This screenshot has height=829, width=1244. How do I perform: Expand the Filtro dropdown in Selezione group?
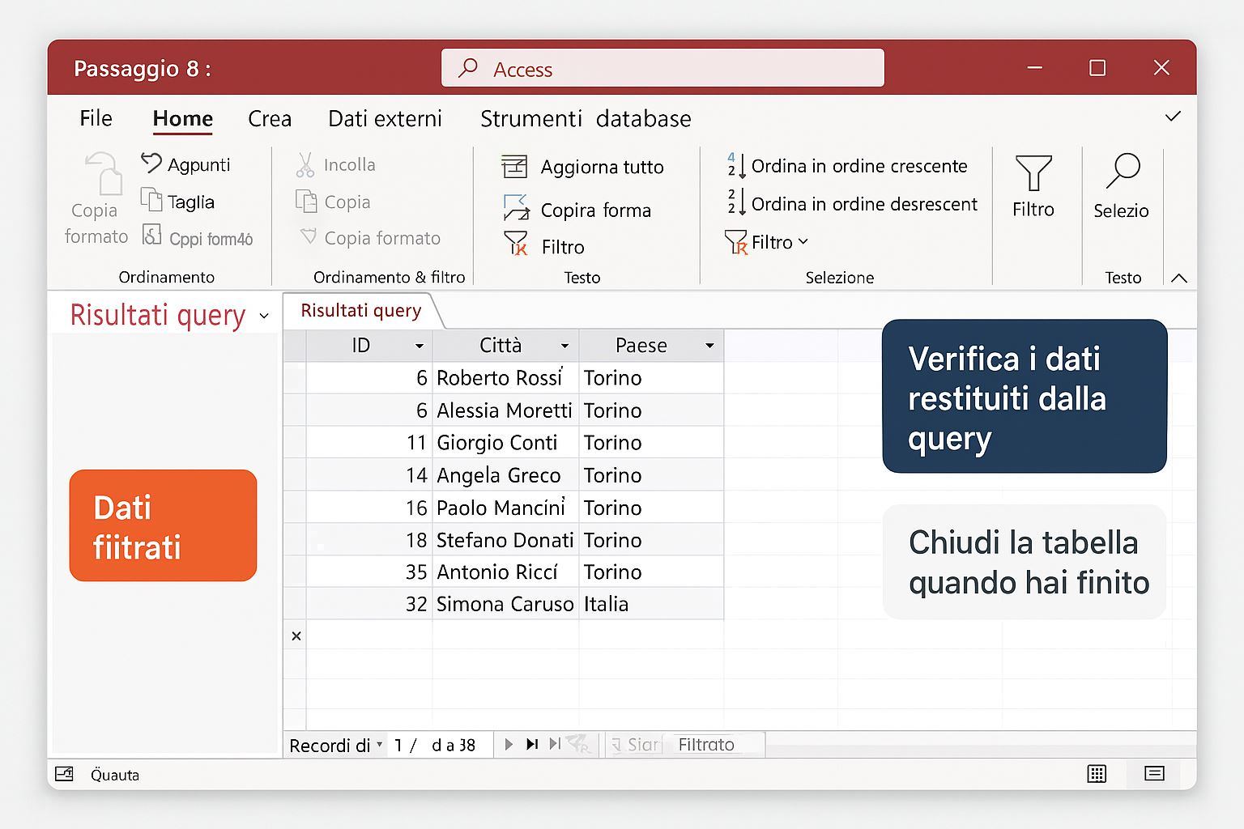803,242
